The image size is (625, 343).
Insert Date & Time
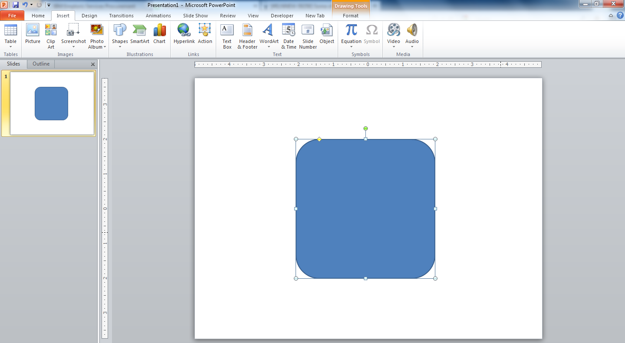[289, 36]
